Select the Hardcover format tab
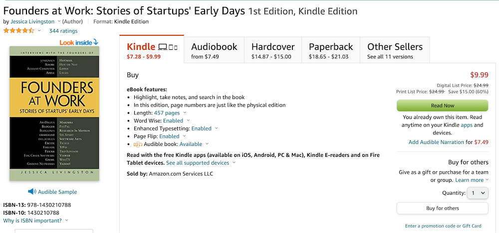Viewport: 499px width, 233px height. point(272,50)
